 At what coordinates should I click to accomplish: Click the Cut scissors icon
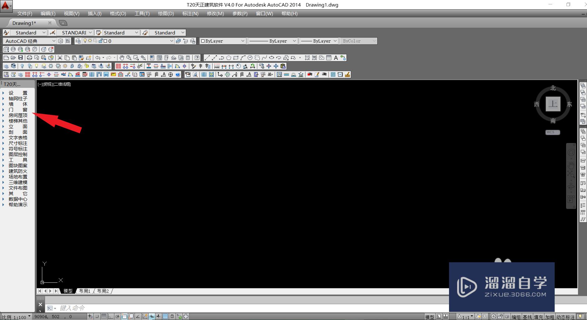click(60, 58)
